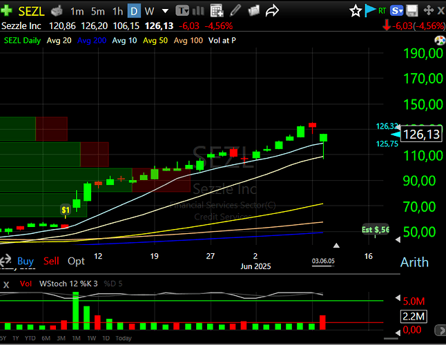Image resolution: width=446 pixels, height=345 pixels.
Task: Click the white triangle marker on time axis
Action: click(x=336, y=245)
